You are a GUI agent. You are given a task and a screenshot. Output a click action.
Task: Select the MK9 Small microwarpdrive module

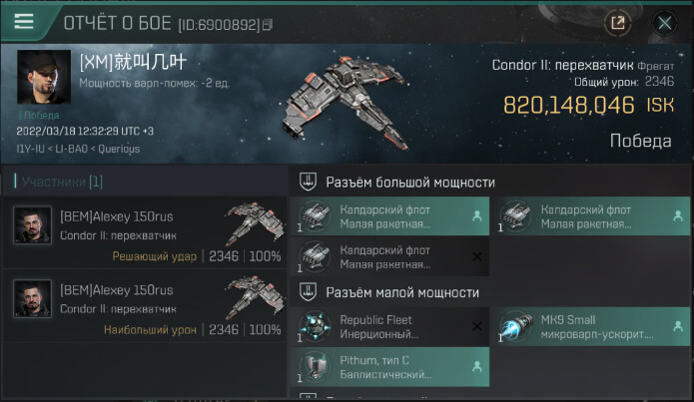pos(592,327)
